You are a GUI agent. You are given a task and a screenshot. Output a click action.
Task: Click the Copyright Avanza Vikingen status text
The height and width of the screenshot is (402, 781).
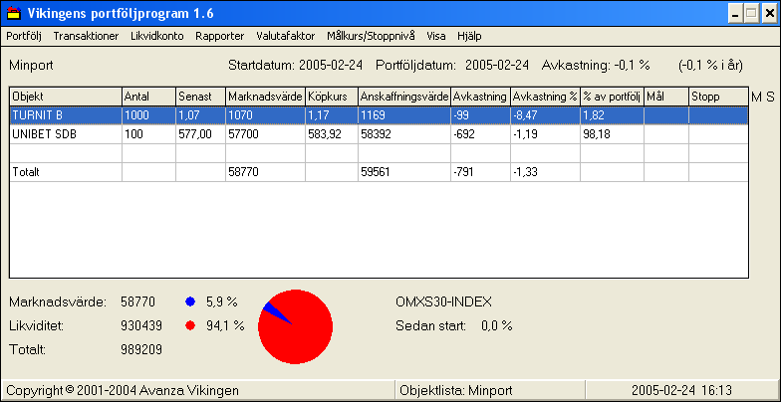coord(123,390)
